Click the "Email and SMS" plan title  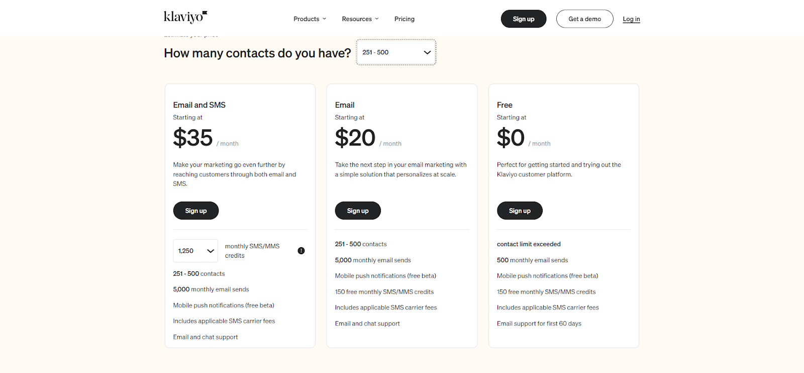(x=199, y=105)
